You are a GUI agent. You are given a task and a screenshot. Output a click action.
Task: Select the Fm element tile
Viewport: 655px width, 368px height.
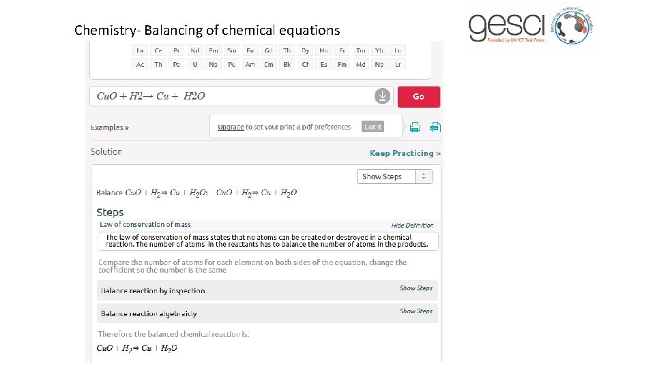coord(342,64)
